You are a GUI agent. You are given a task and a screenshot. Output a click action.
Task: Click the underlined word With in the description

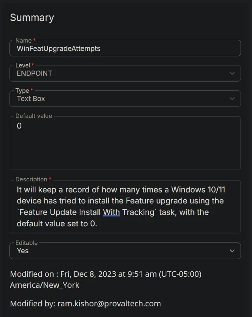(x=112, y=212)
